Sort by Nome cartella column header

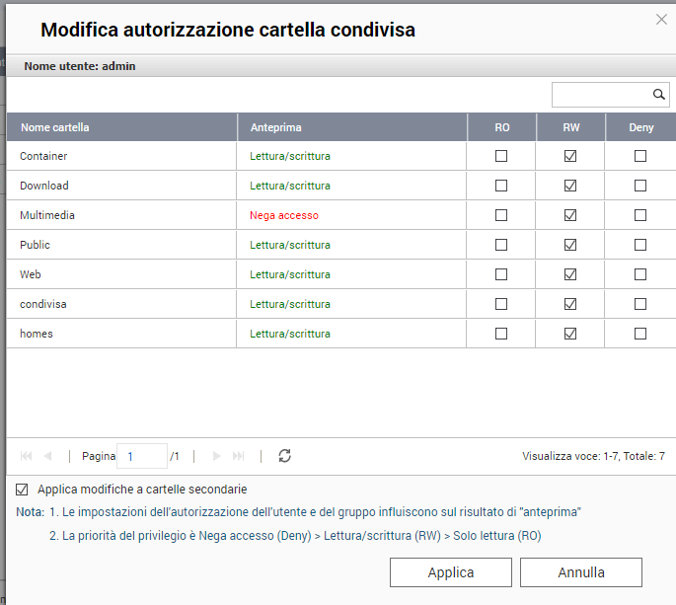[x=55, y=127]
